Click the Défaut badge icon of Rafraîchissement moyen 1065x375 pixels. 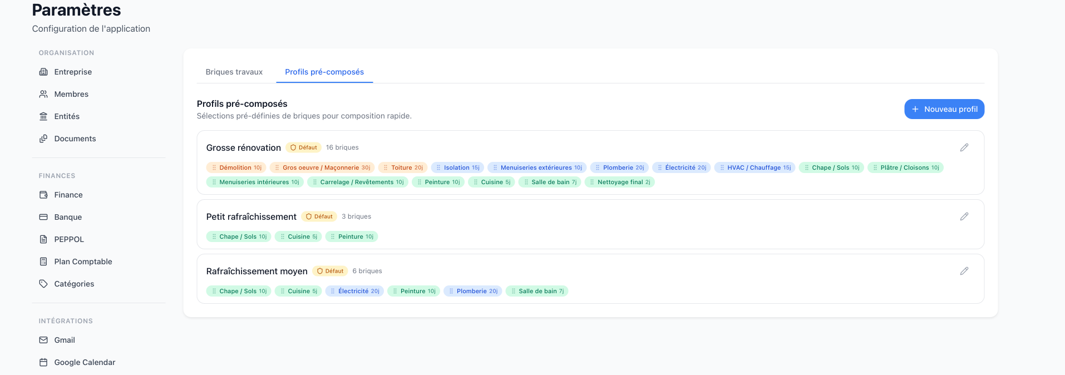[320, 271]
